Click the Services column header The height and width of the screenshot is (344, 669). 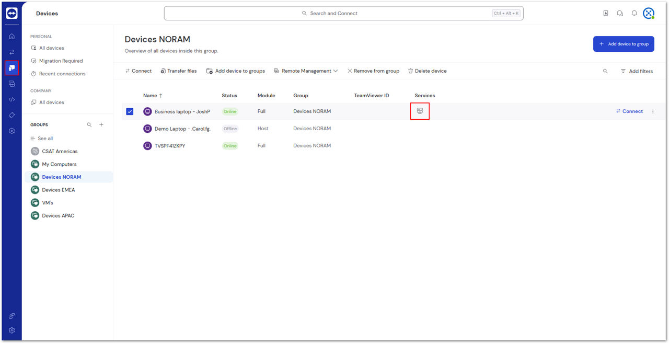click(x=425, y=96)
